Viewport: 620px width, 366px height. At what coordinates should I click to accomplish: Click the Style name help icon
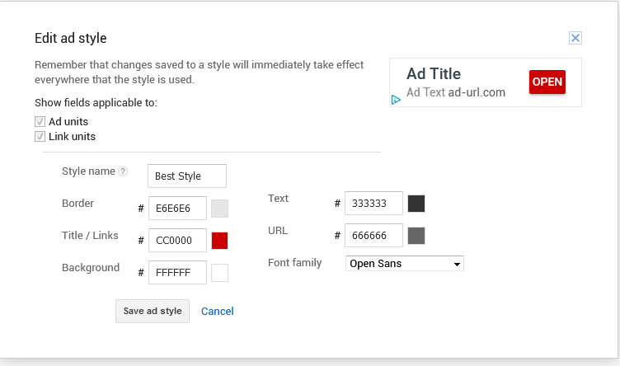pyautogui.click(x=123, y=171)
